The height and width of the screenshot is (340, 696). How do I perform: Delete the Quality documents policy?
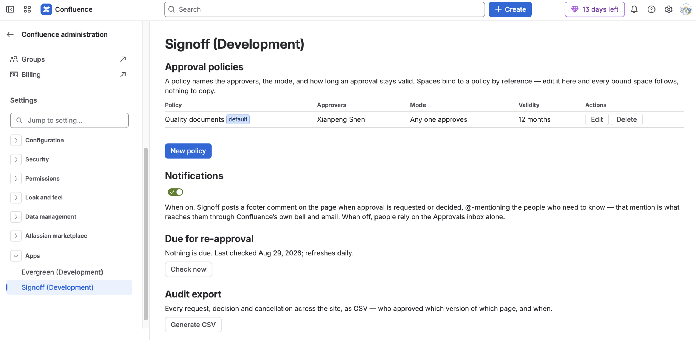pos(626,119)
